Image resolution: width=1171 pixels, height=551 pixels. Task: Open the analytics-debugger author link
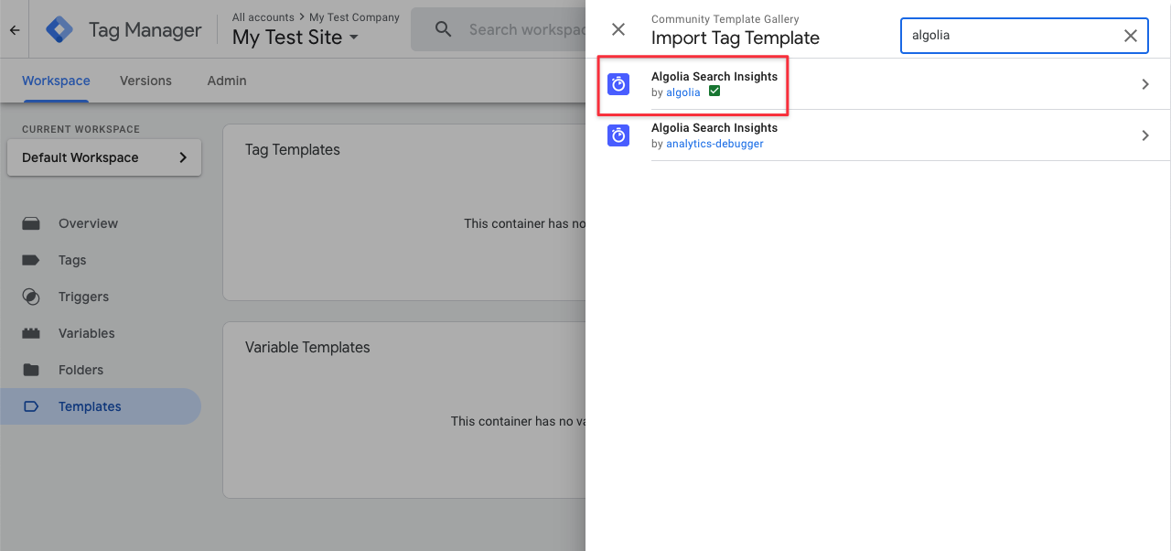[714, 144]
